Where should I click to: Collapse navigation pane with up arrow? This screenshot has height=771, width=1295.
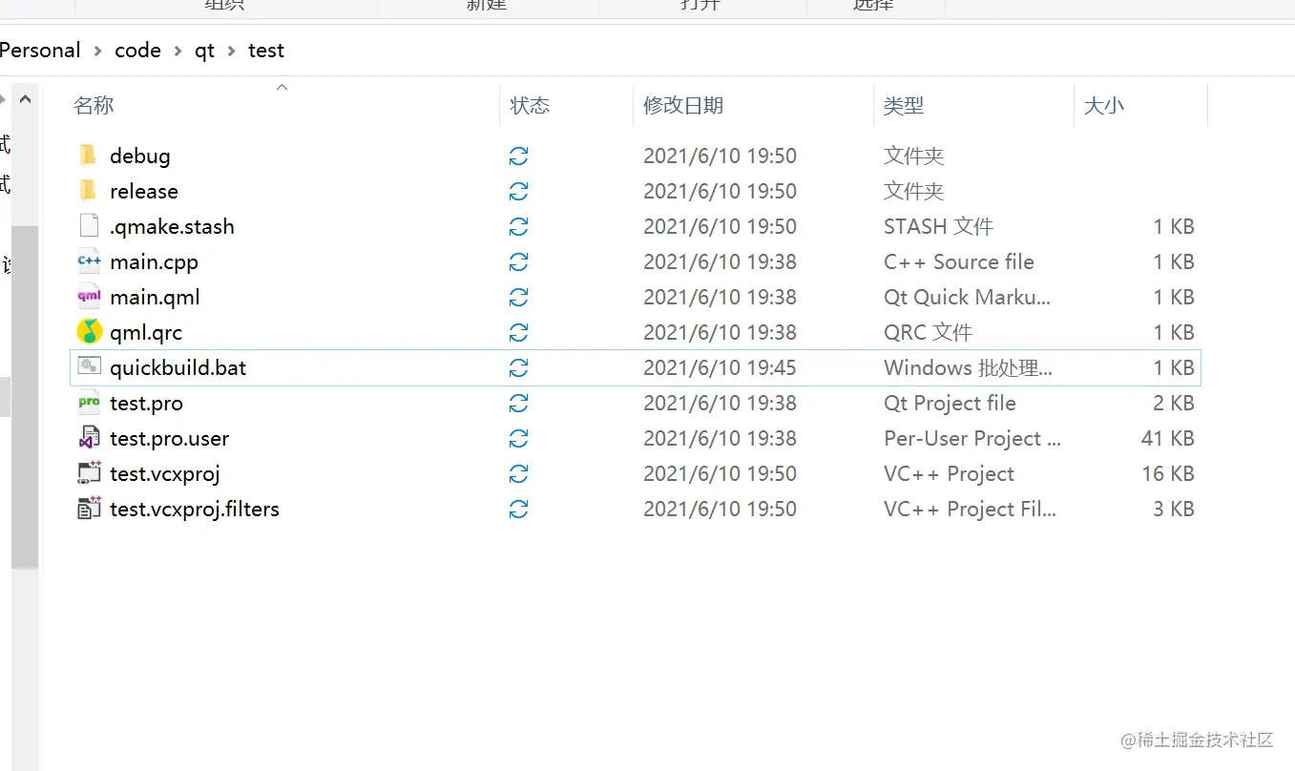25,98
